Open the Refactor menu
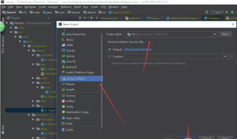The width and height of the screenshot is (237, 139). click(66, 7)
